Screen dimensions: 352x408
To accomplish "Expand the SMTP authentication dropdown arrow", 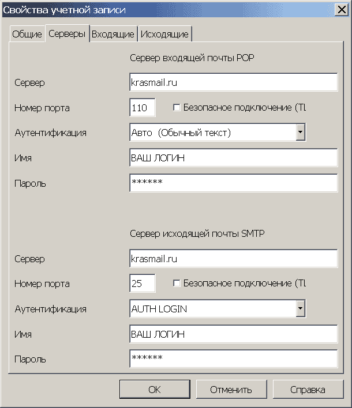I will click(301, 308).
